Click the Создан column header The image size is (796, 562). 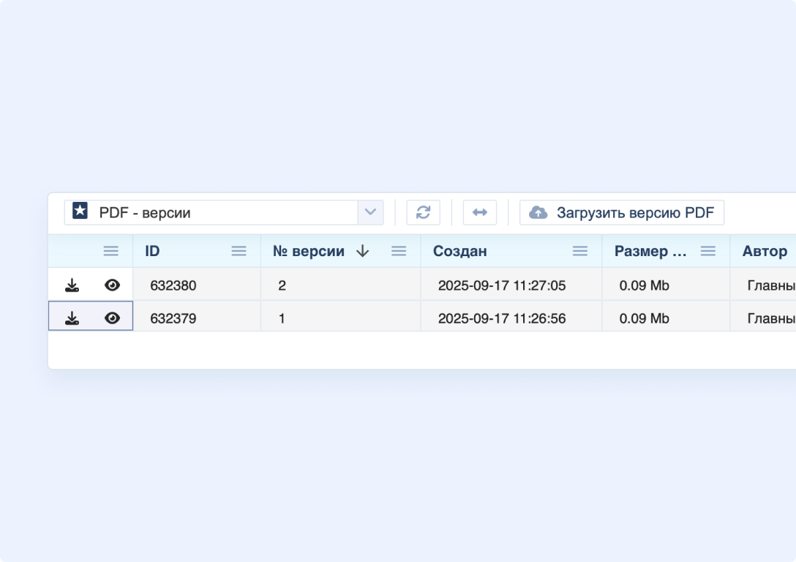coord(459,250)
